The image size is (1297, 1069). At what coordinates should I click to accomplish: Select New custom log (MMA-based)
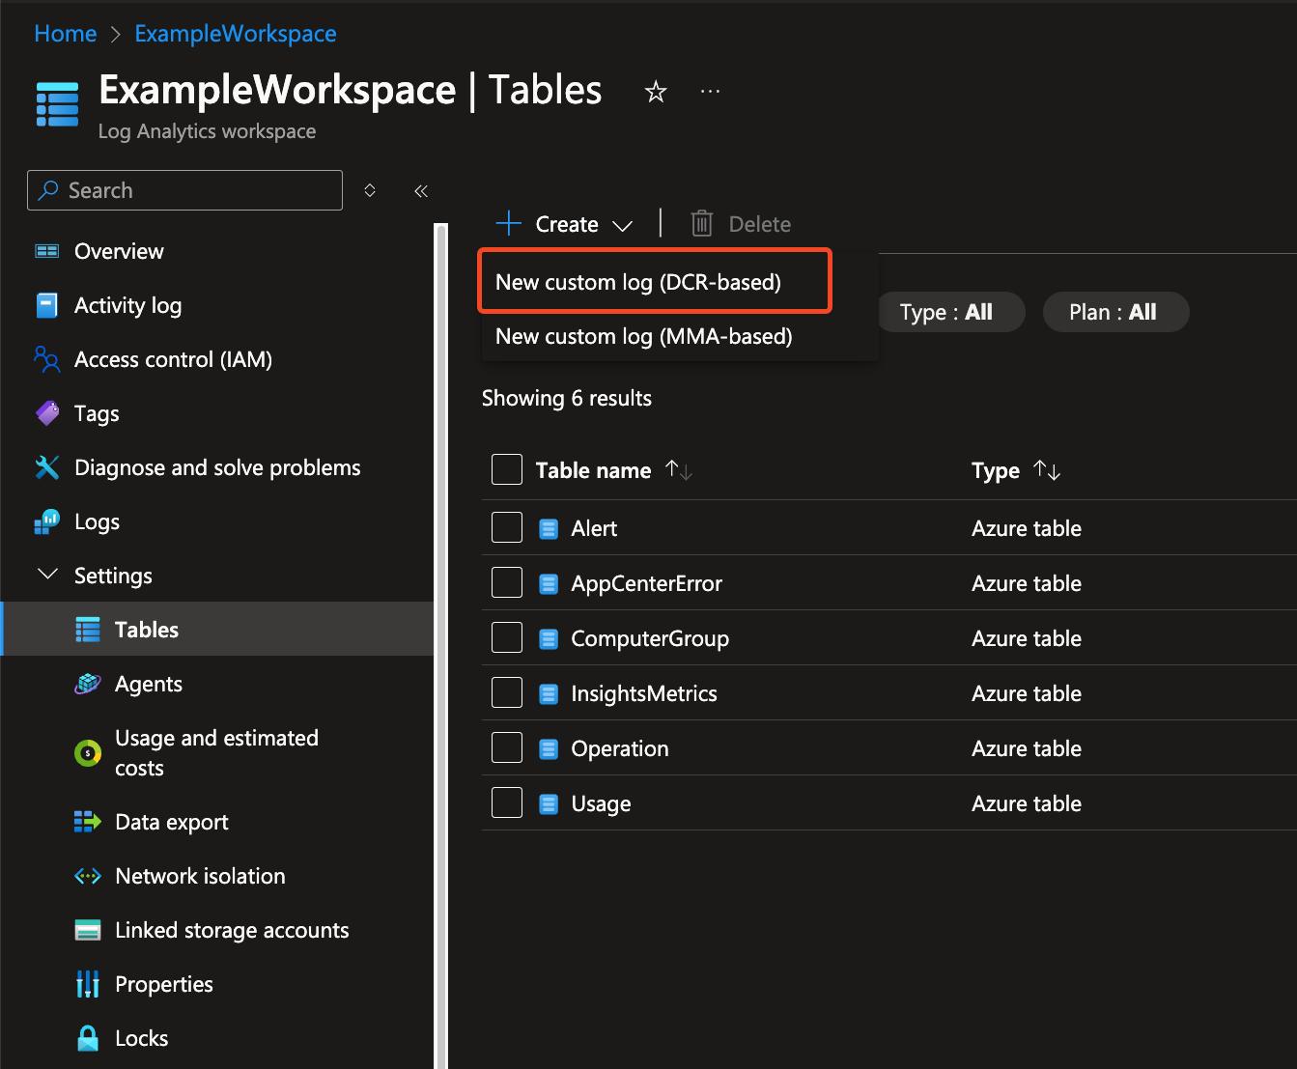(x=644, y=336)
